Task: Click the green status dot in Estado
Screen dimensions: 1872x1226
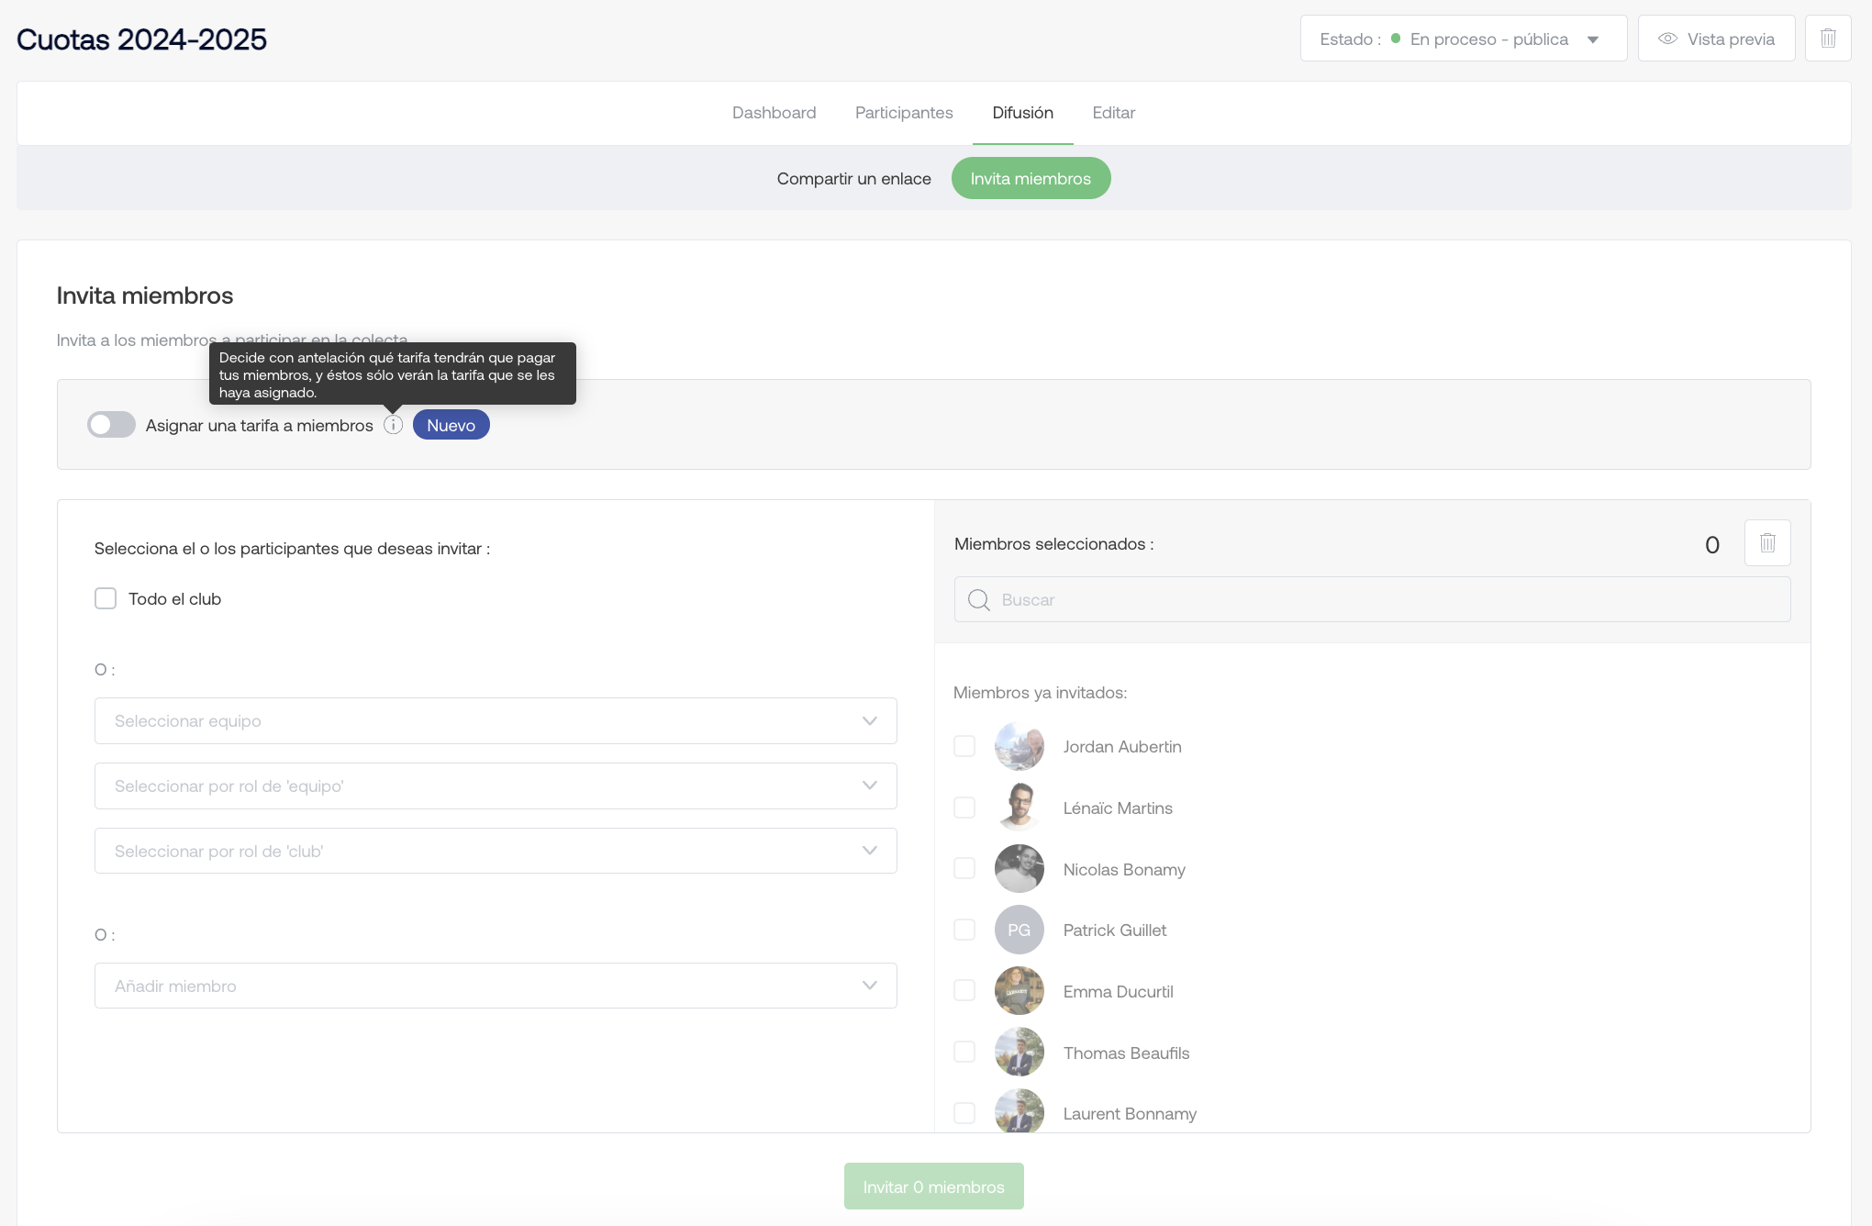Action: 1395,39
